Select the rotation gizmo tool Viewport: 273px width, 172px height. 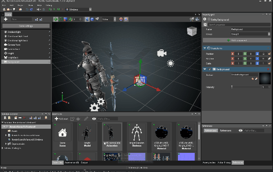click(61, 19)
